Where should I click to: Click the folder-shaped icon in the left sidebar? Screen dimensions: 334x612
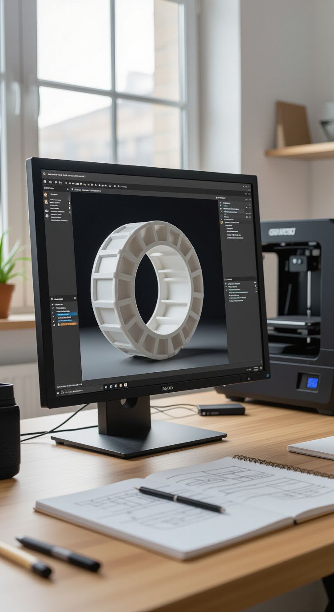point(47,210)
